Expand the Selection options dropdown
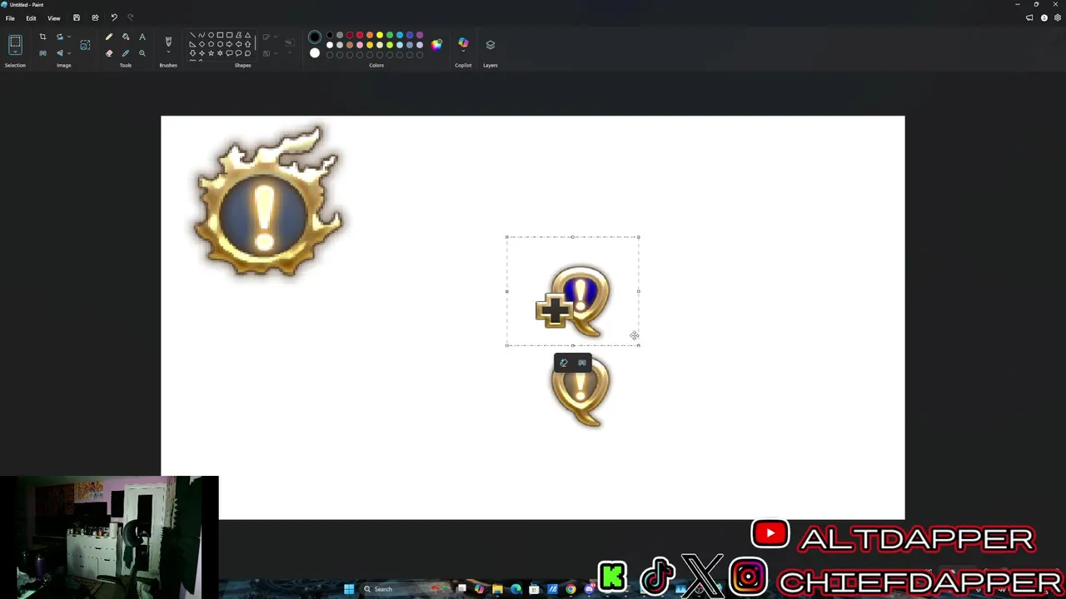 15,52
